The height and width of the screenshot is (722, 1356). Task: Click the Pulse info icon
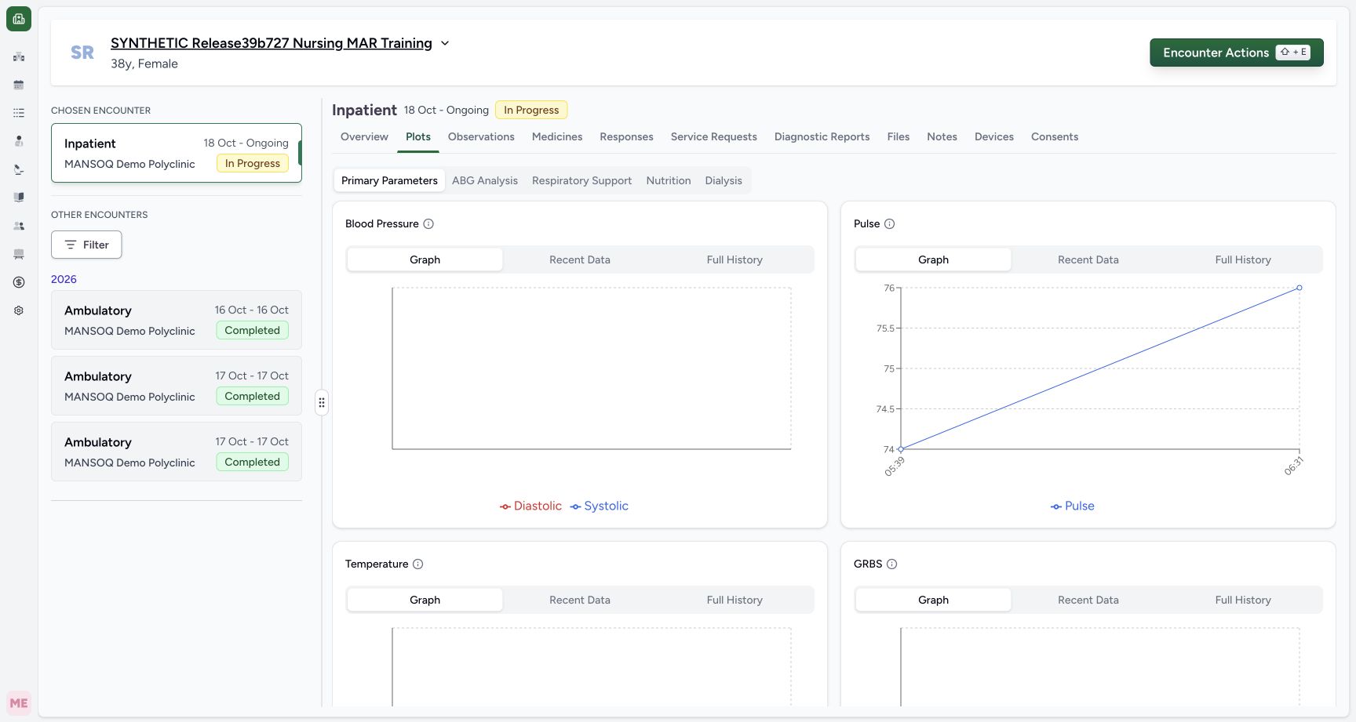[x=889, y=223]
